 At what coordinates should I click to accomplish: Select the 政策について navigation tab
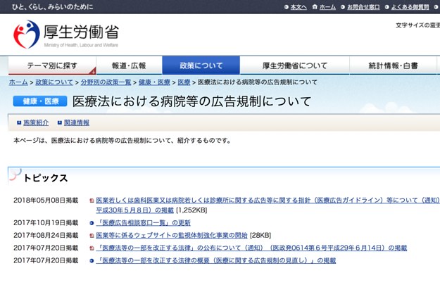(x=201, y=65)
